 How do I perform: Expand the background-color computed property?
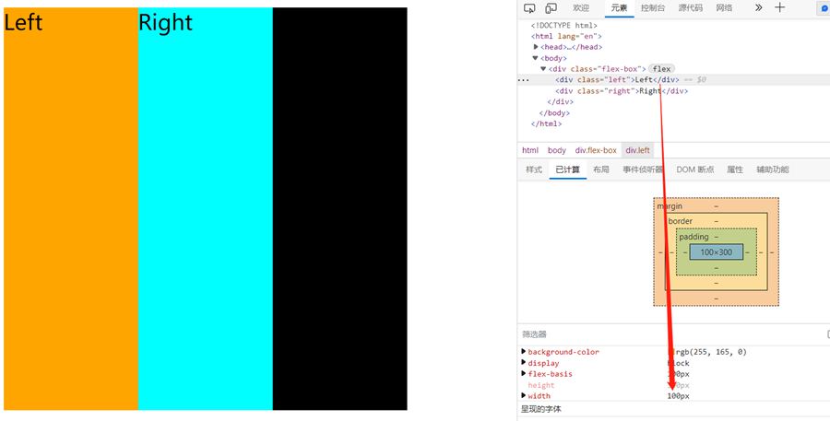(x=524, y=352)
